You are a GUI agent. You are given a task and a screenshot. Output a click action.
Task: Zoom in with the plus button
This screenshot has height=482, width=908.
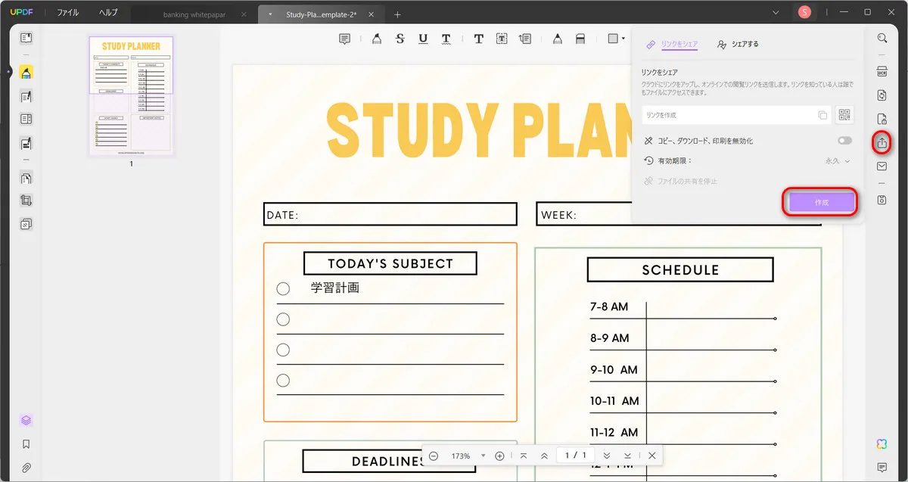pos(499,456)
